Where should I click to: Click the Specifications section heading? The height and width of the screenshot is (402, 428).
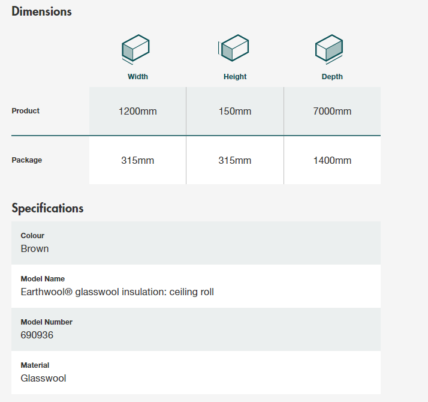click(x=47, y=208)
